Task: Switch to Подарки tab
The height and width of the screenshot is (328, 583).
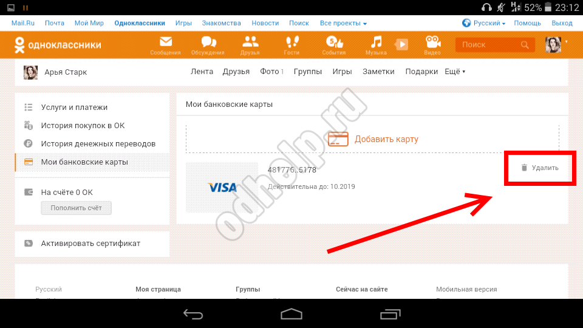Action: pos(421,72)
